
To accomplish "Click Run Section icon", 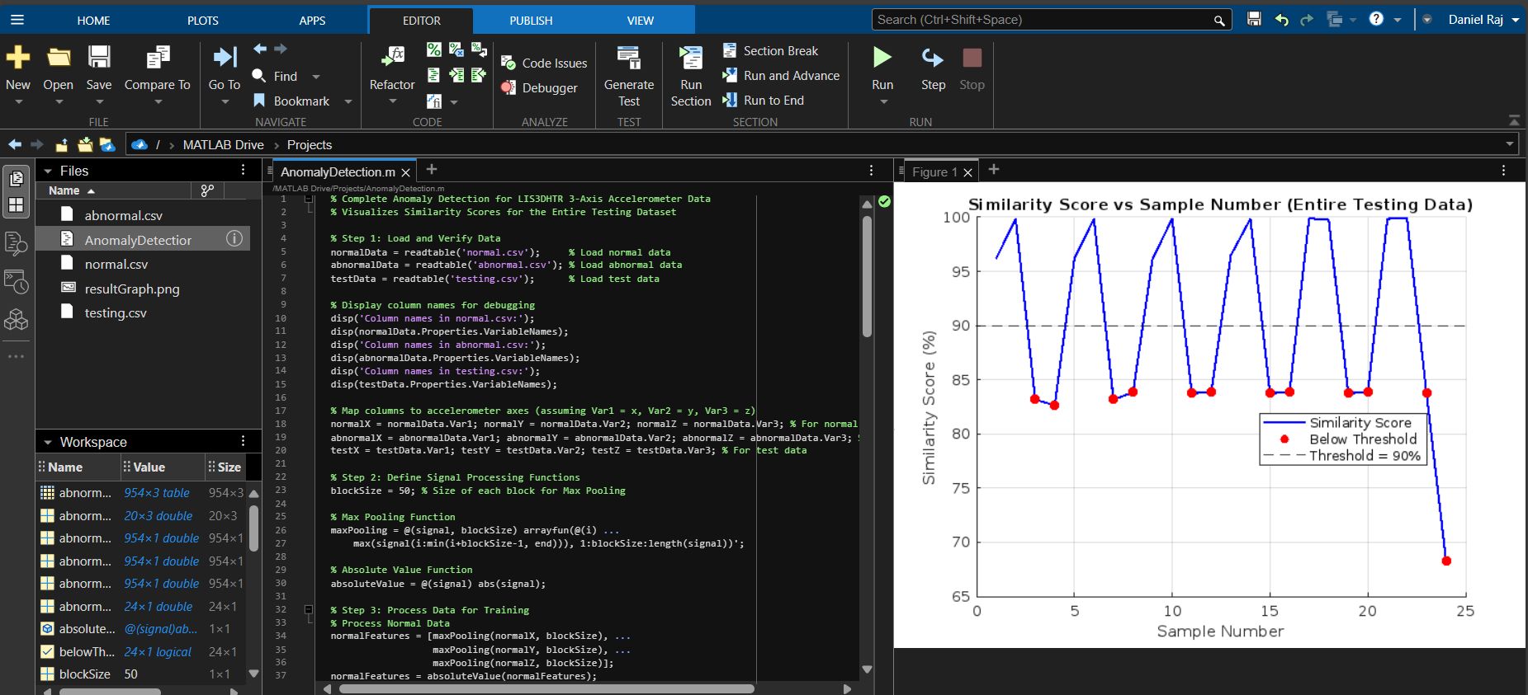I will point(691,57).
